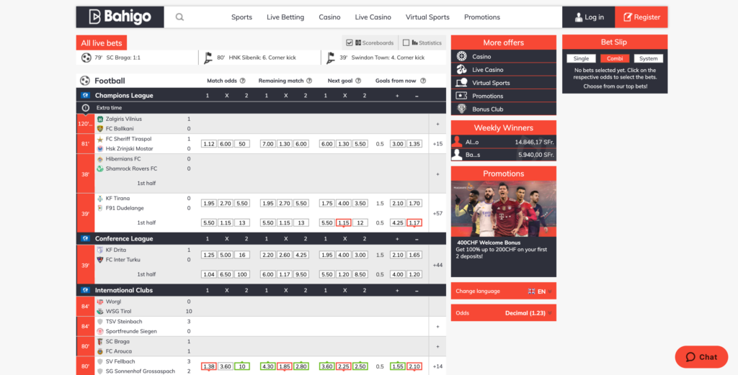Select odds 1.38 for SV Fellbach
The width and height of the screenshot is (738, 375).
click(208, 366)
